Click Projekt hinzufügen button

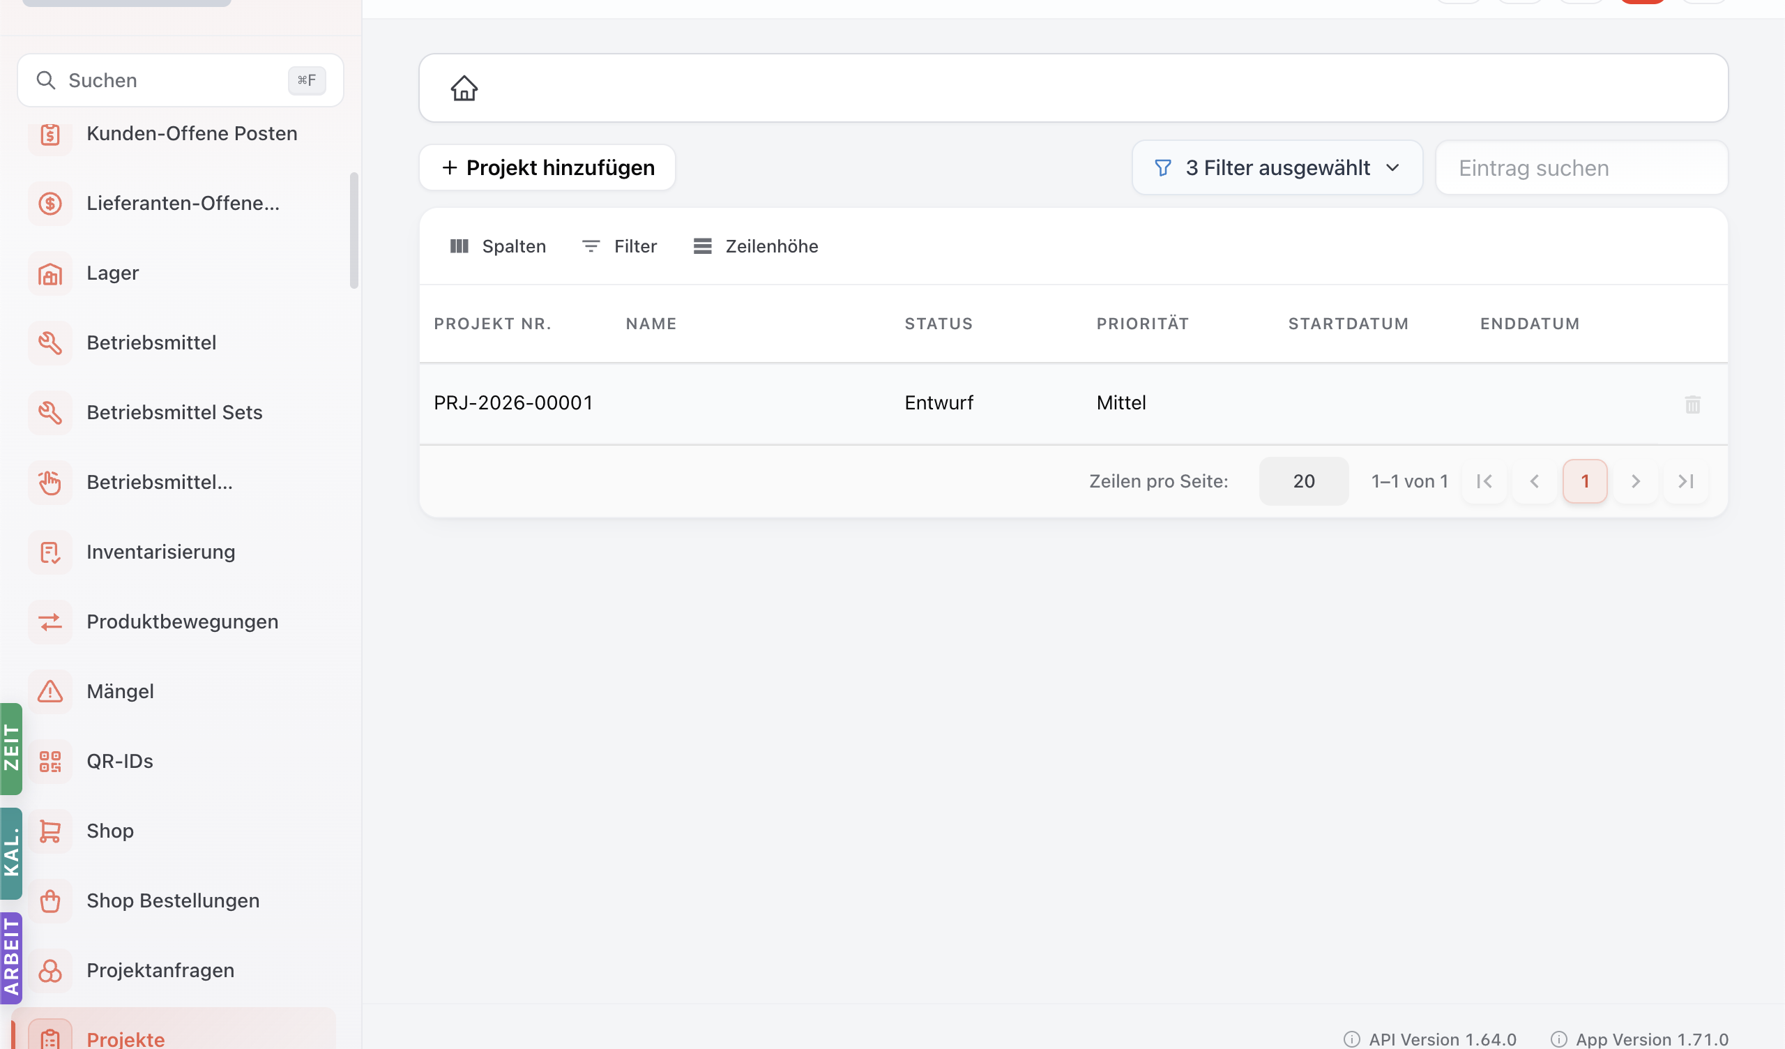click(547, 168)
